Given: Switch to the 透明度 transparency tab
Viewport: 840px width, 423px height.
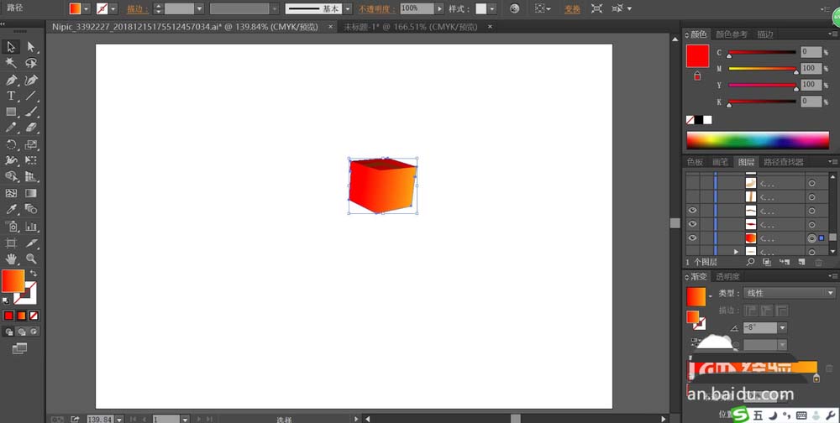Looking at the screenshot, I should tap(728, 276).
